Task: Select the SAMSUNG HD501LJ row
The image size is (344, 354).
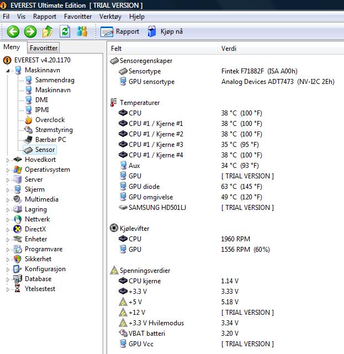Action: (226, 207)
